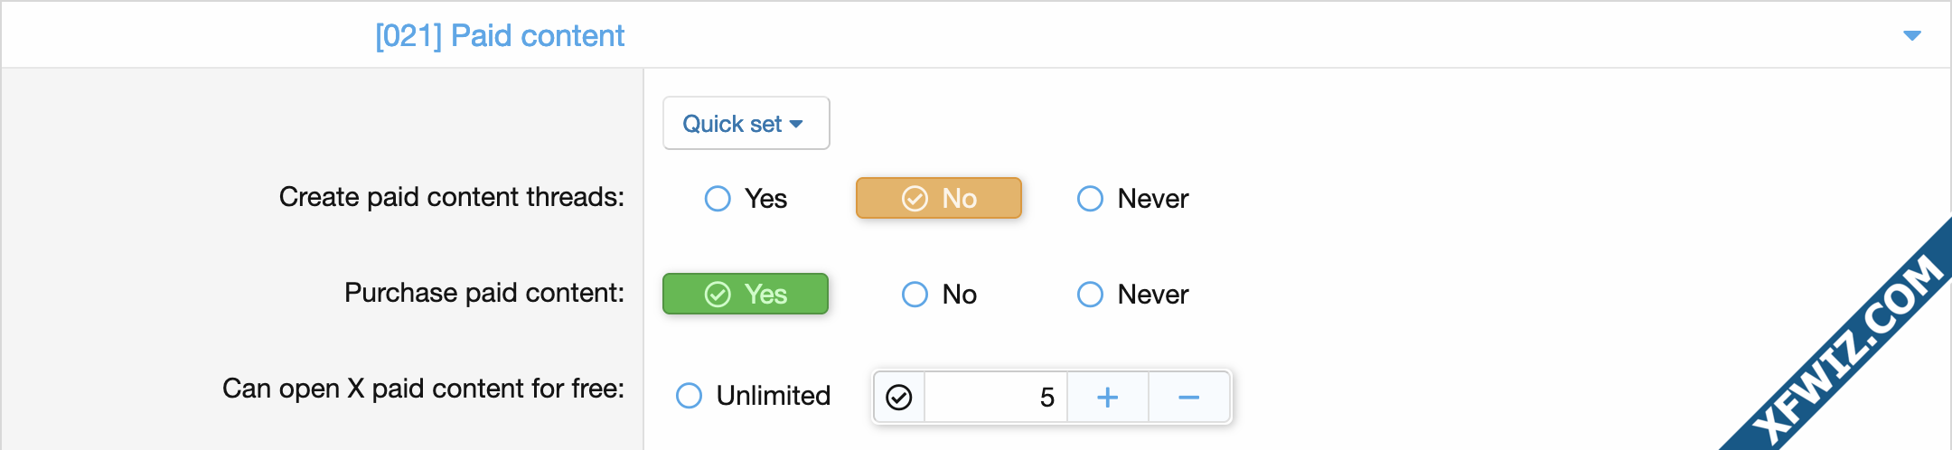Select Never for Purchase paid content
Screen dimensions: 1952x450
pos(1132,294)
